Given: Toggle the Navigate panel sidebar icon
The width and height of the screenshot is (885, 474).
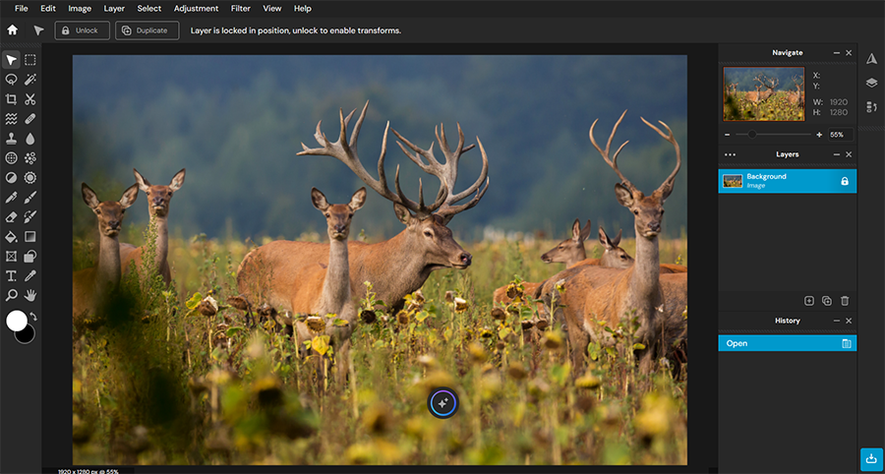Looking at the screenshot, I should (x=871, y=59).
